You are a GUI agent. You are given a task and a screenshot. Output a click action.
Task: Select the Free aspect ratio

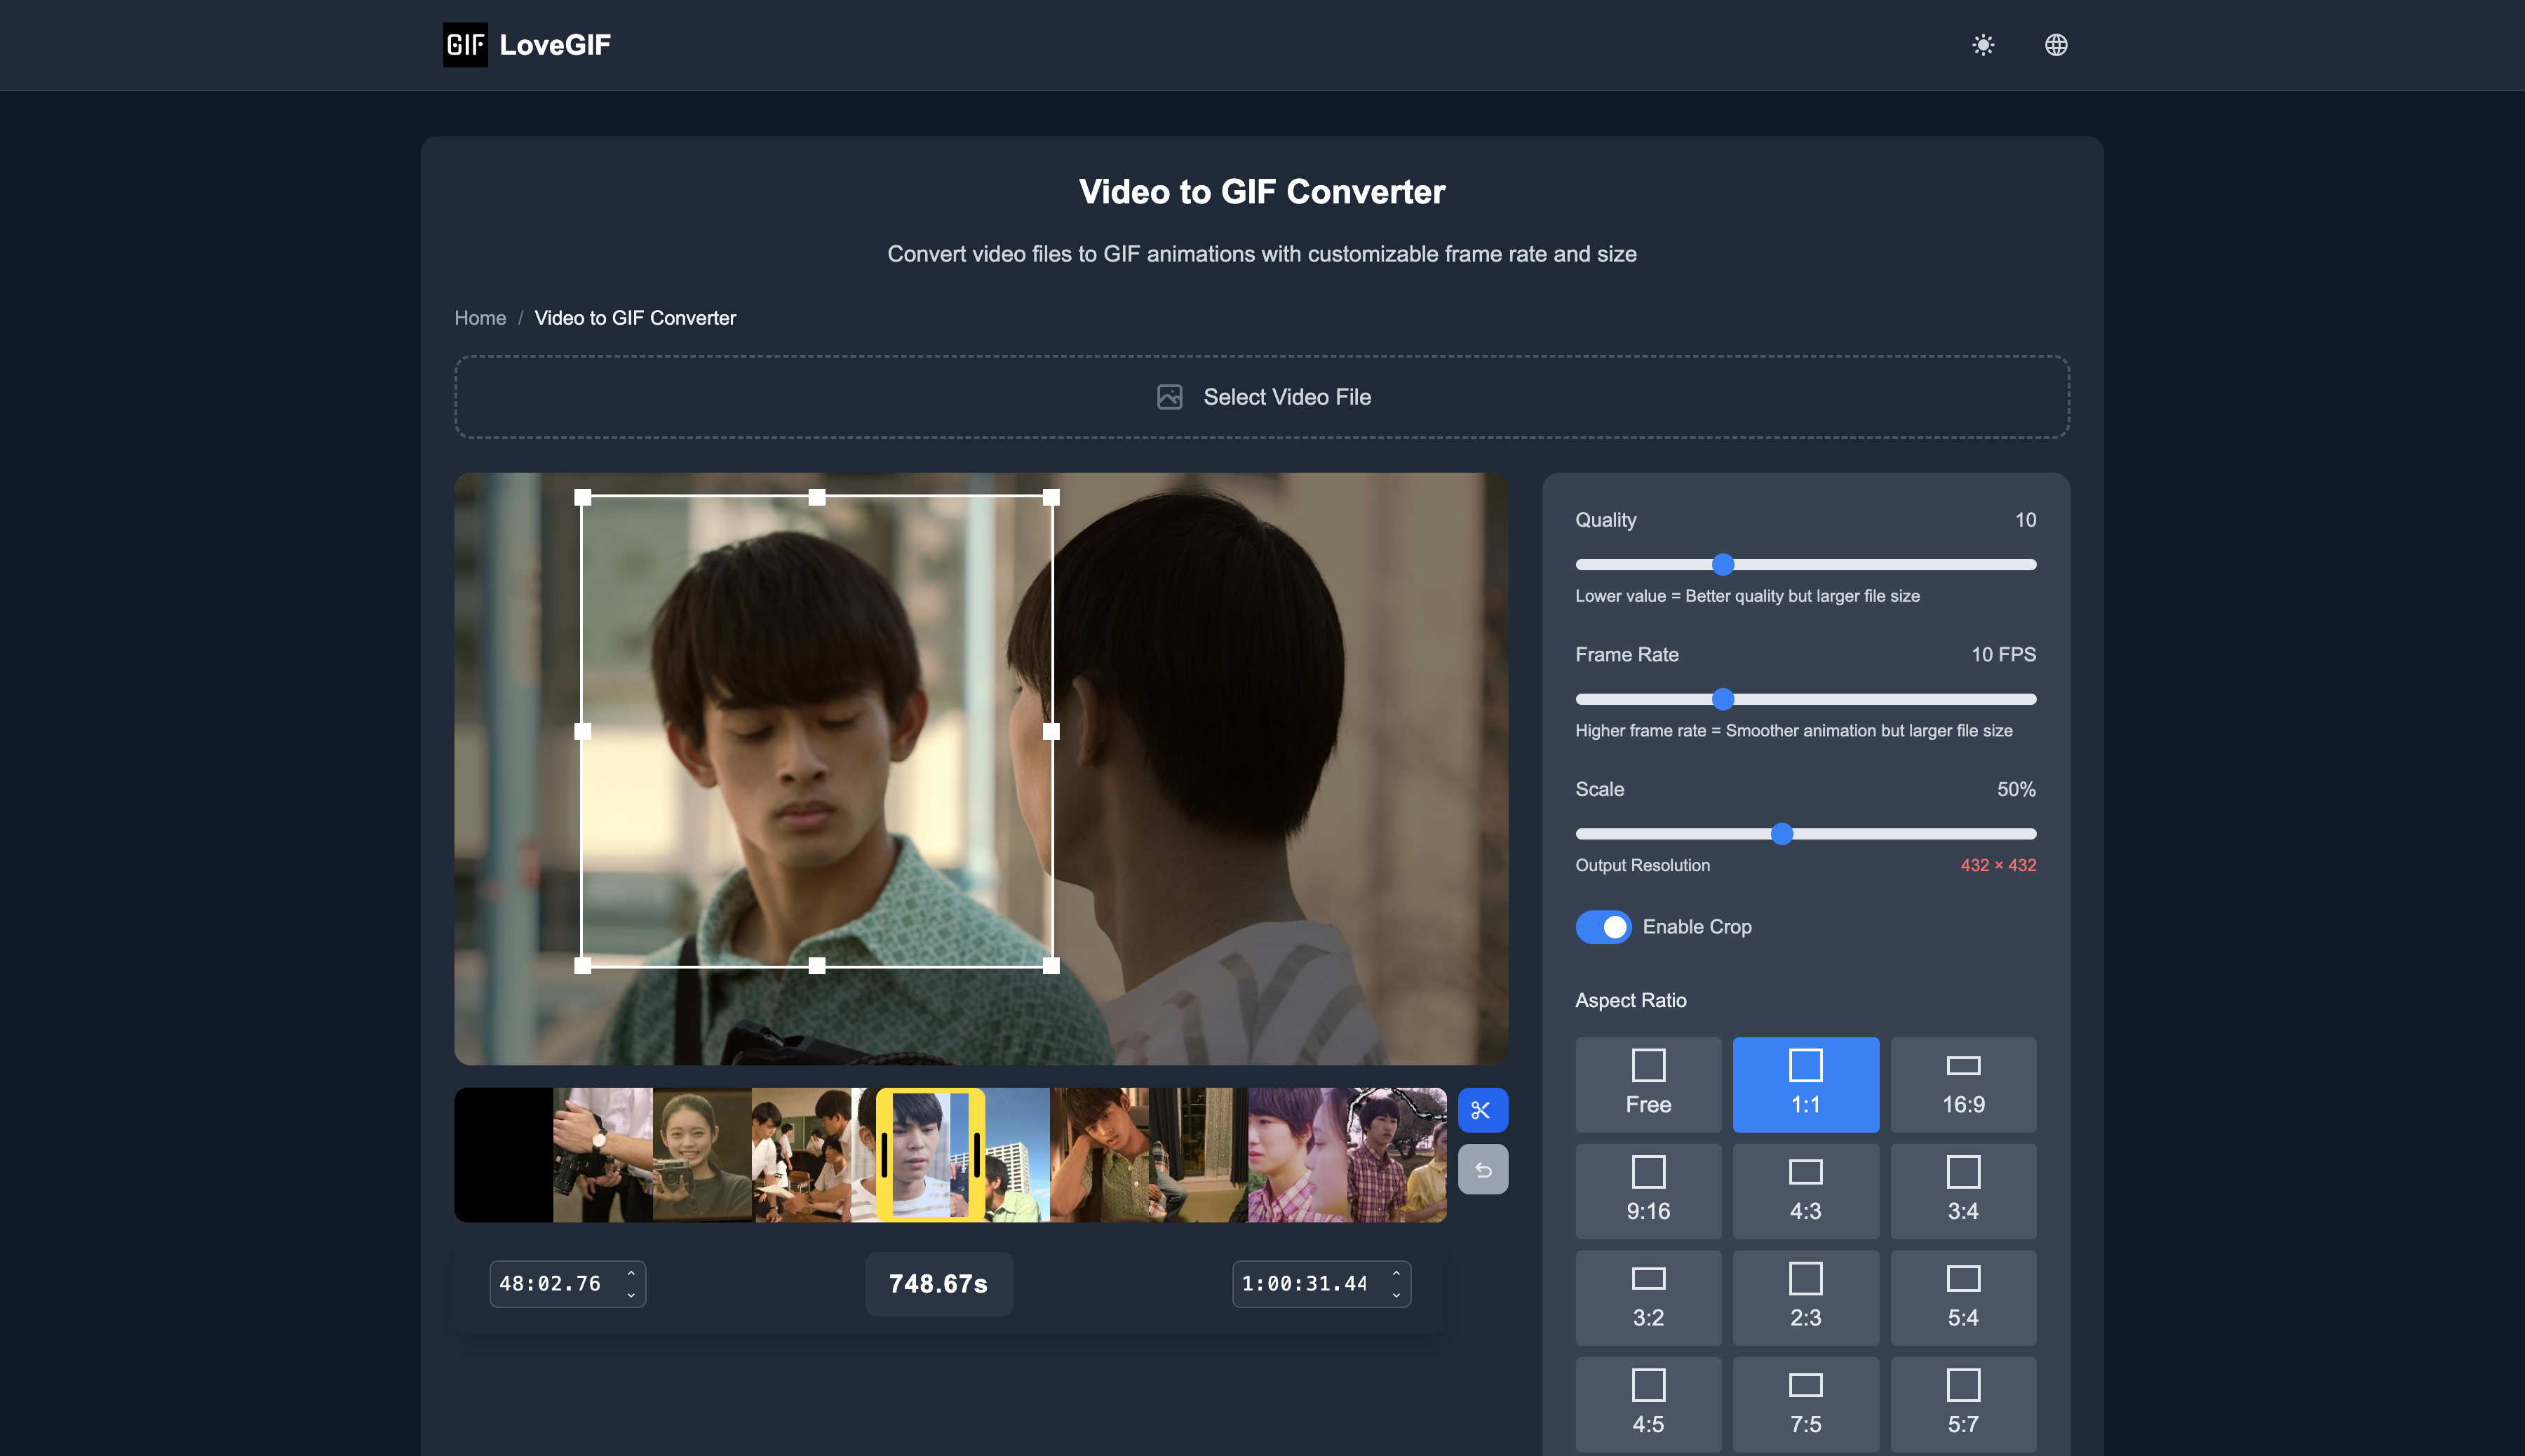(x=1648, y=1084)
